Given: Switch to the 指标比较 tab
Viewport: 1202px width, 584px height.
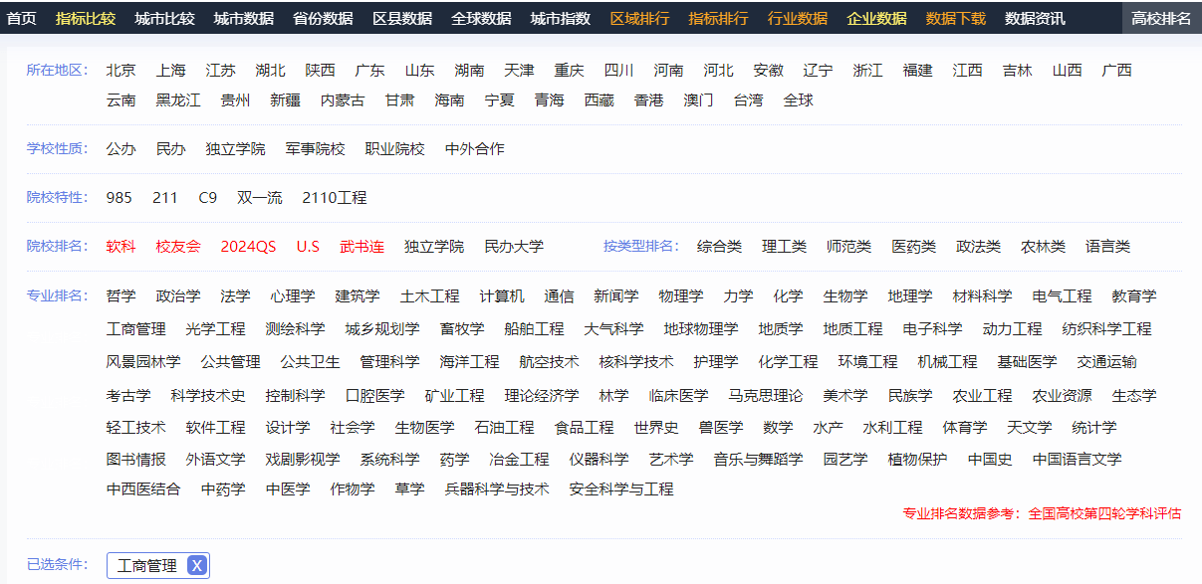Looking at the screenshot, I should point(86,17).
